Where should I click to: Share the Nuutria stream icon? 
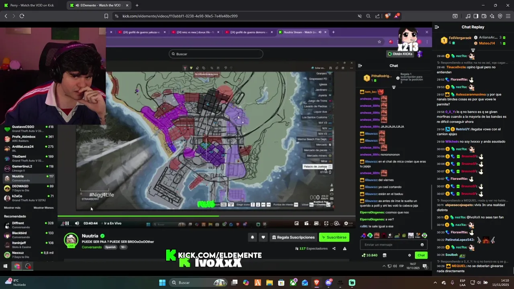click(334, 248)
